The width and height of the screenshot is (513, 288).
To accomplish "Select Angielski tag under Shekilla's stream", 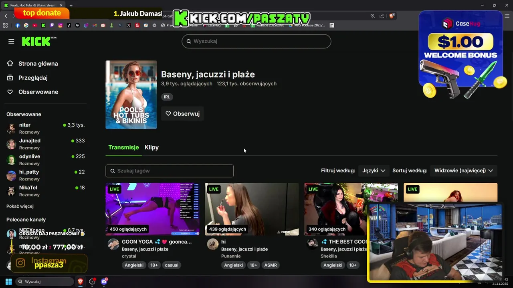I will tap(333, 265).
